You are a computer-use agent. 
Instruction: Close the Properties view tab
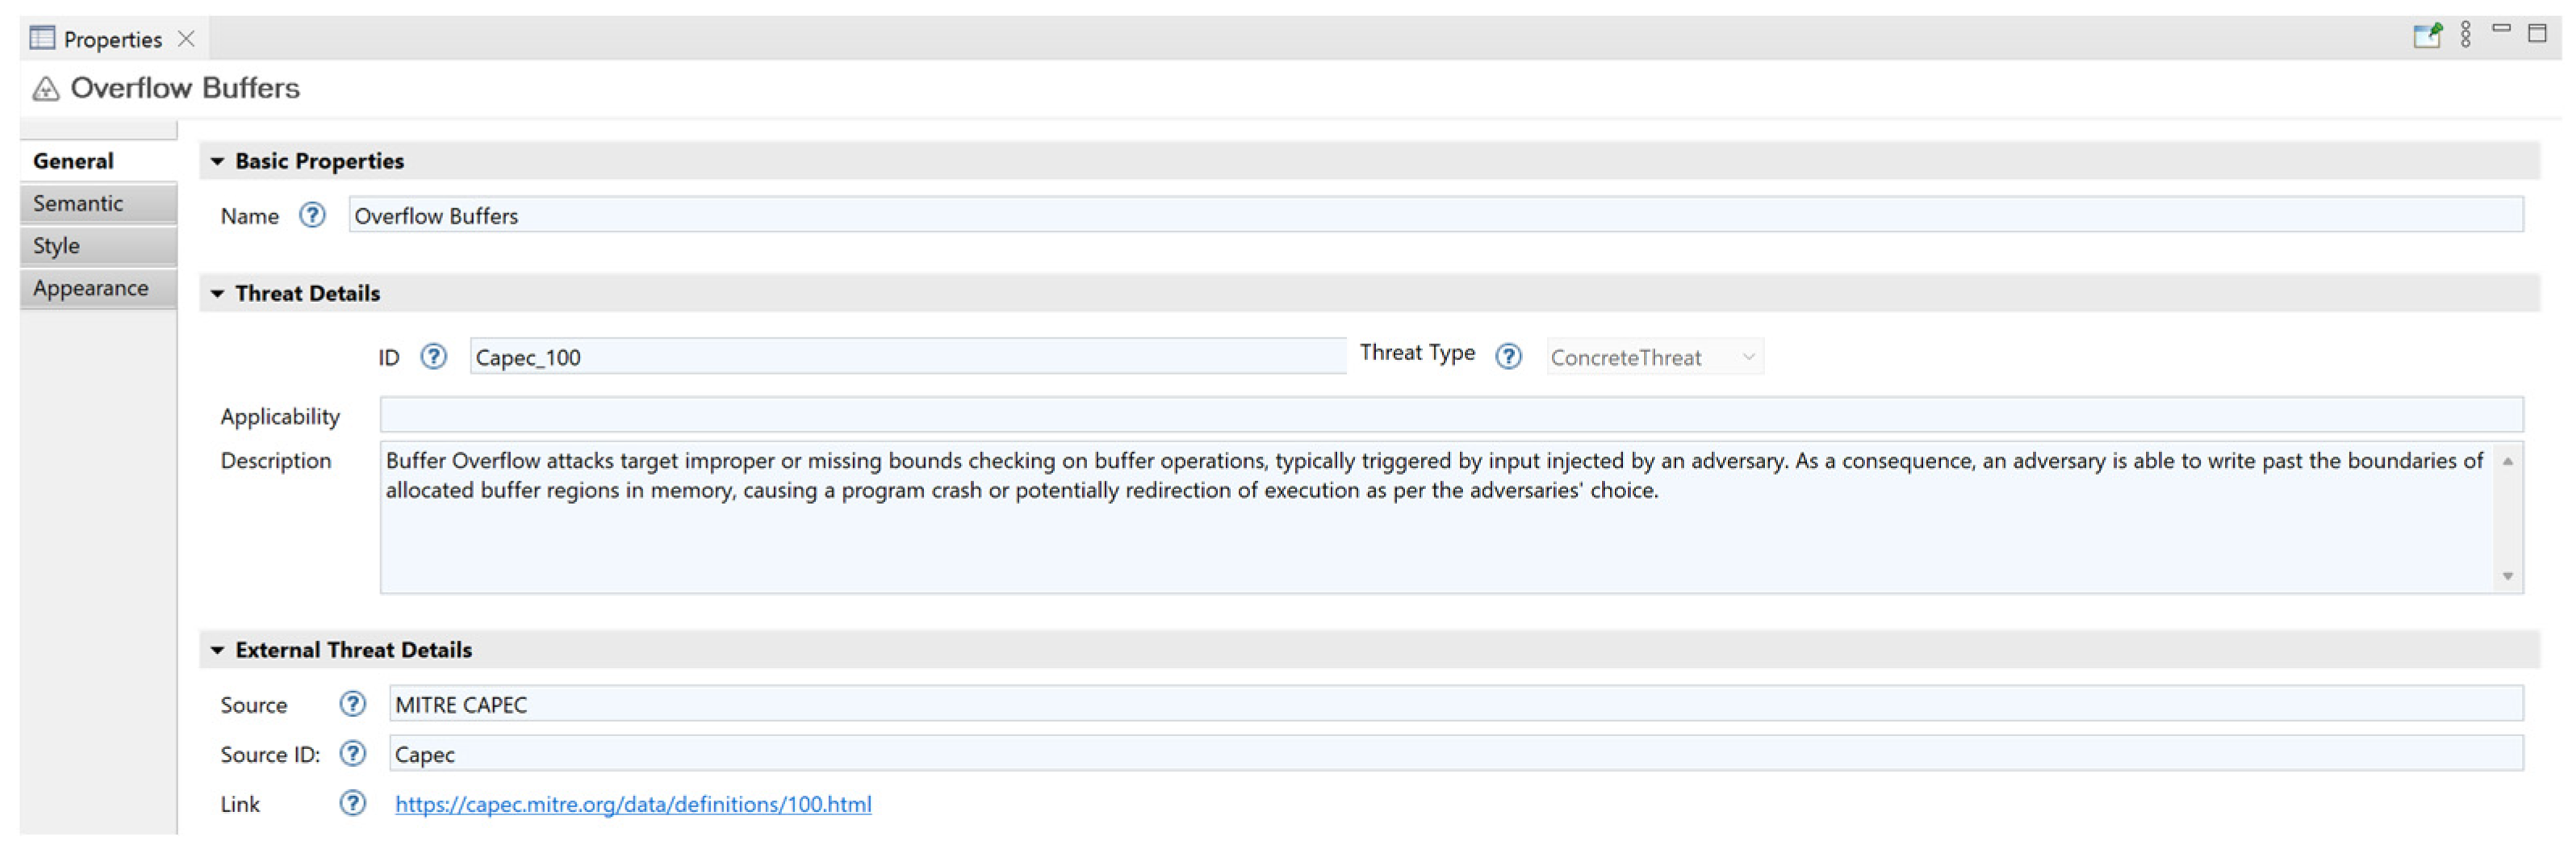pos(186,39)
